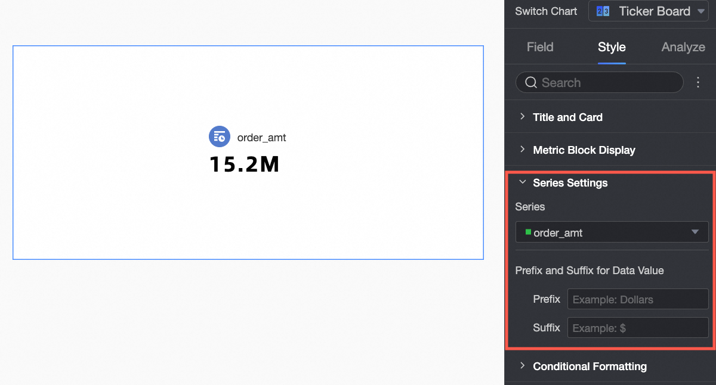The width and height of the screenshot is (716, 385).
Task: Expand the Conditional Formatting section
Action: [x=609, y=367]
